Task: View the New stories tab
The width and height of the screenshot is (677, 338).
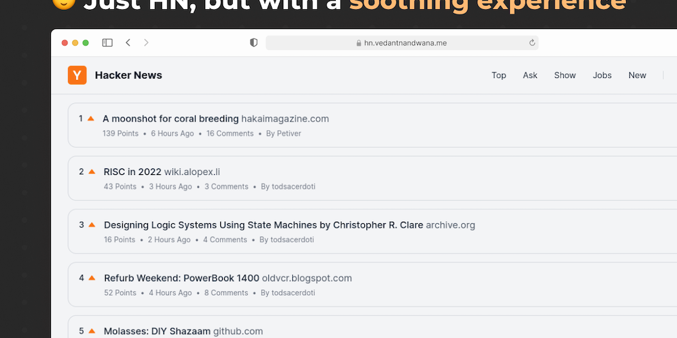Action: pos(637,75)
